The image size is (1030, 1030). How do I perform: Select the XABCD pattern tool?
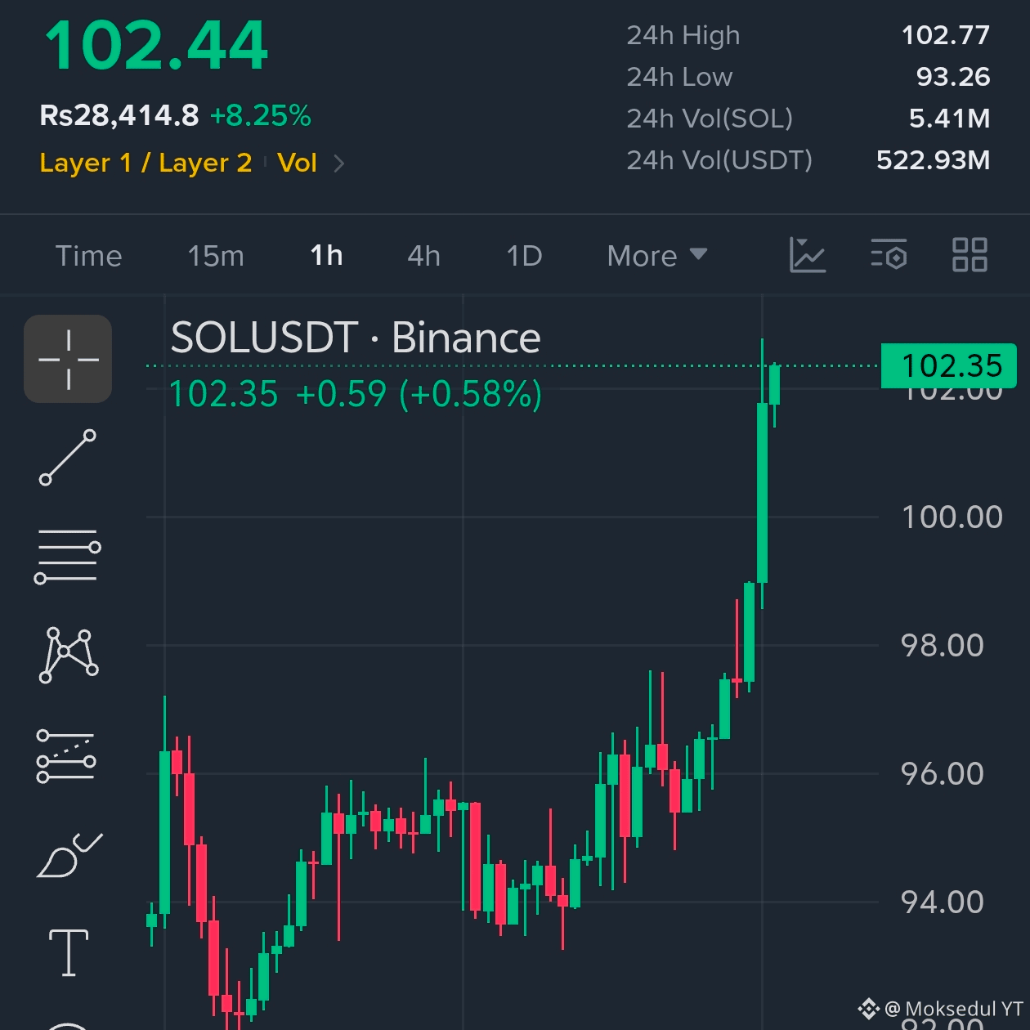[x=69, y=655]
